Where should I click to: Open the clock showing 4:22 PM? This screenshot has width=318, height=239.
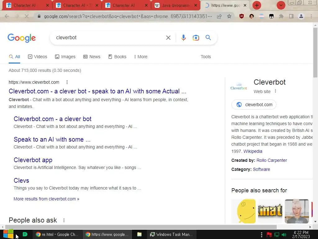pyautogui.click(x=301, y=234)
